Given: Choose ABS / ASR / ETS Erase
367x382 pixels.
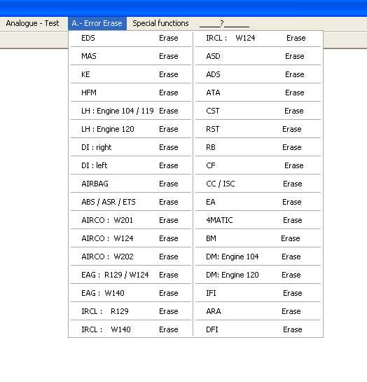Looking at the screenshot, I should (x=131, y=202).
